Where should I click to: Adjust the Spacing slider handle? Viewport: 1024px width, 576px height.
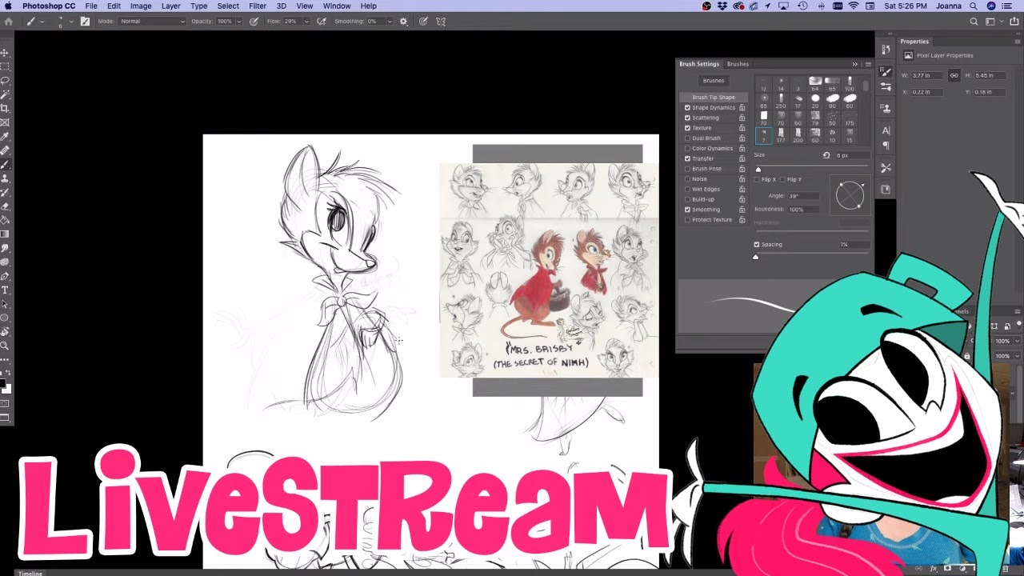pyautogui.click(x=756, y=257)
